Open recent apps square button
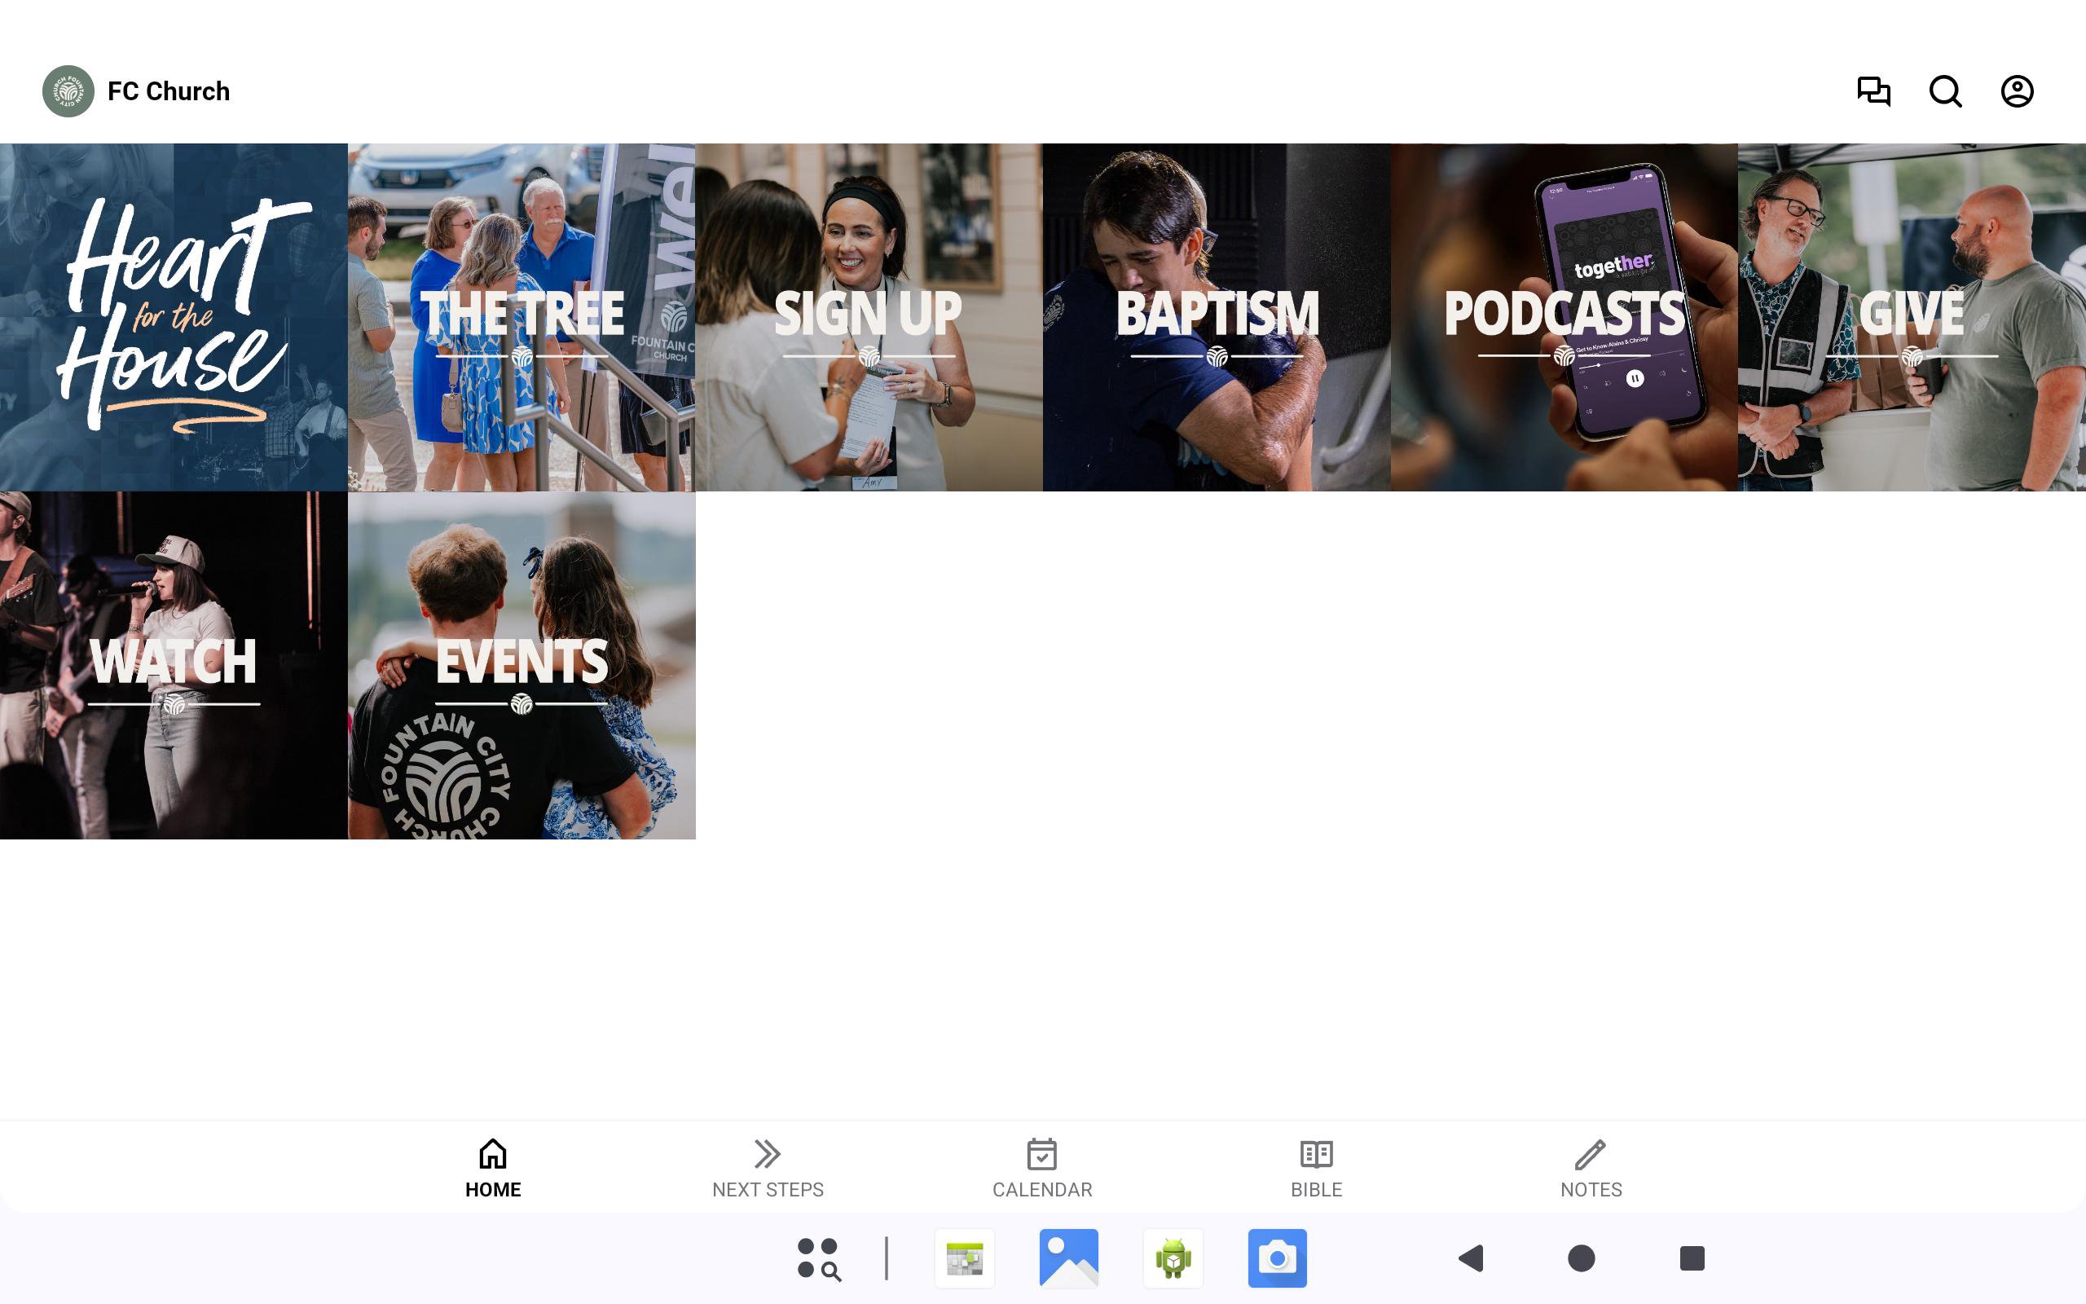Screen dimensions: 2086x1304 coord(1692,1258)
